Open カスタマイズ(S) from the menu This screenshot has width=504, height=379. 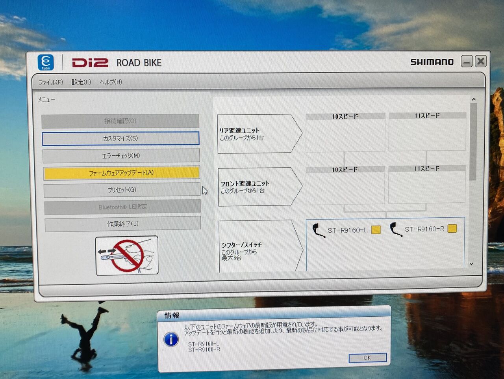coord(120,138)
